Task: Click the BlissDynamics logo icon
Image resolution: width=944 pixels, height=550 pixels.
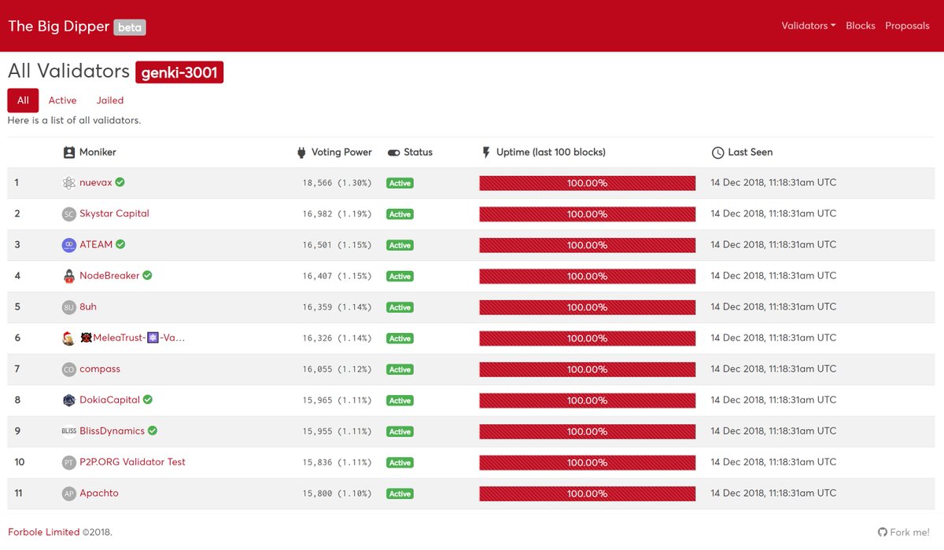Action: pos(69,431)
